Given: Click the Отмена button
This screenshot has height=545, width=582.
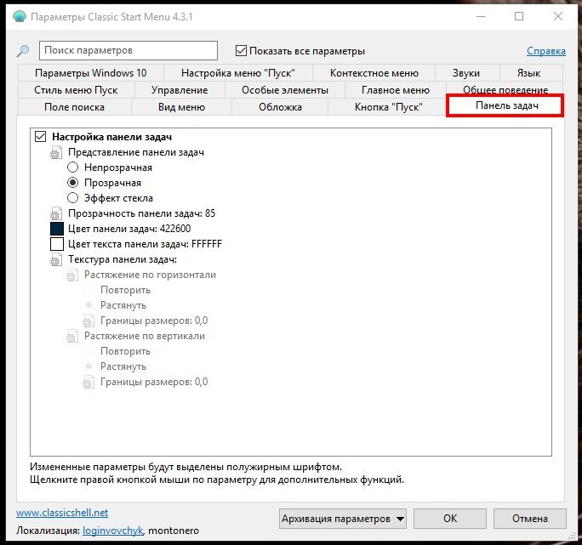Looking at the screenshot, I should [529, 519].
